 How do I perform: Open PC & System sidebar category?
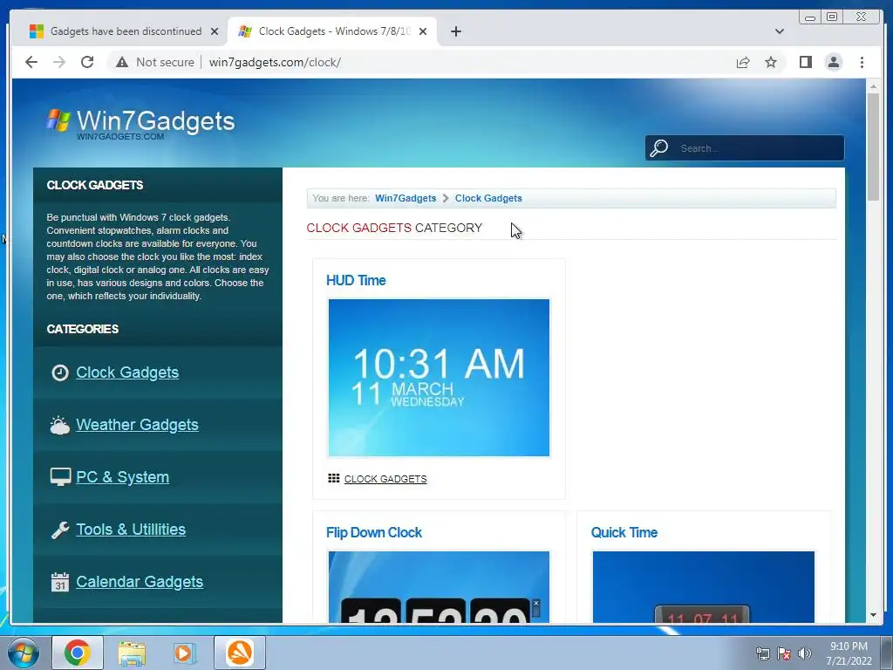[122, 477]
